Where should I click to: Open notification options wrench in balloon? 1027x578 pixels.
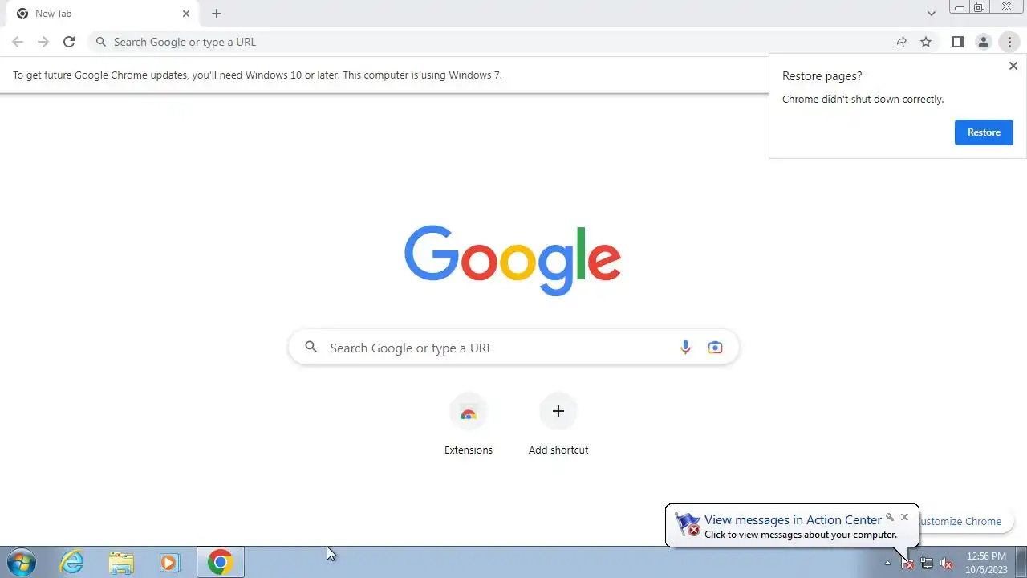point(889,517)
